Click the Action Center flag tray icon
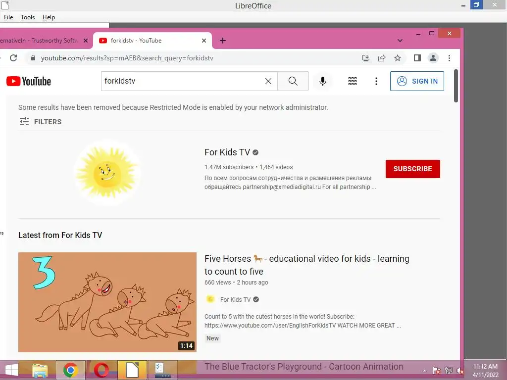This screenshot has height=380, width=507. point(437,371)
